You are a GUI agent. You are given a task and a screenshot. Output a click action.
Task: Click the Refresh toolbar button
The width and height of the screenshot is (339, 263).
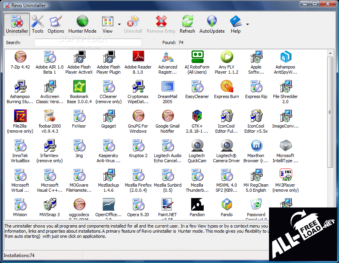click(x=187, y=24)
